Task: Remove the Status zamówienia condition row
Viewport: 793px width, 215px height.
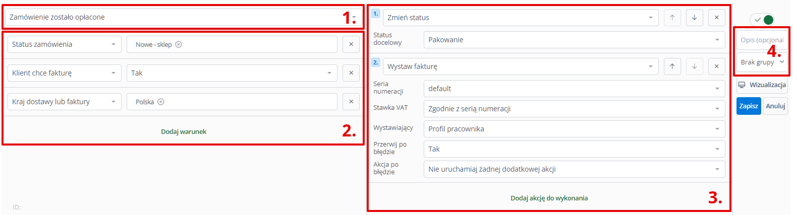Action: (351, 44)
